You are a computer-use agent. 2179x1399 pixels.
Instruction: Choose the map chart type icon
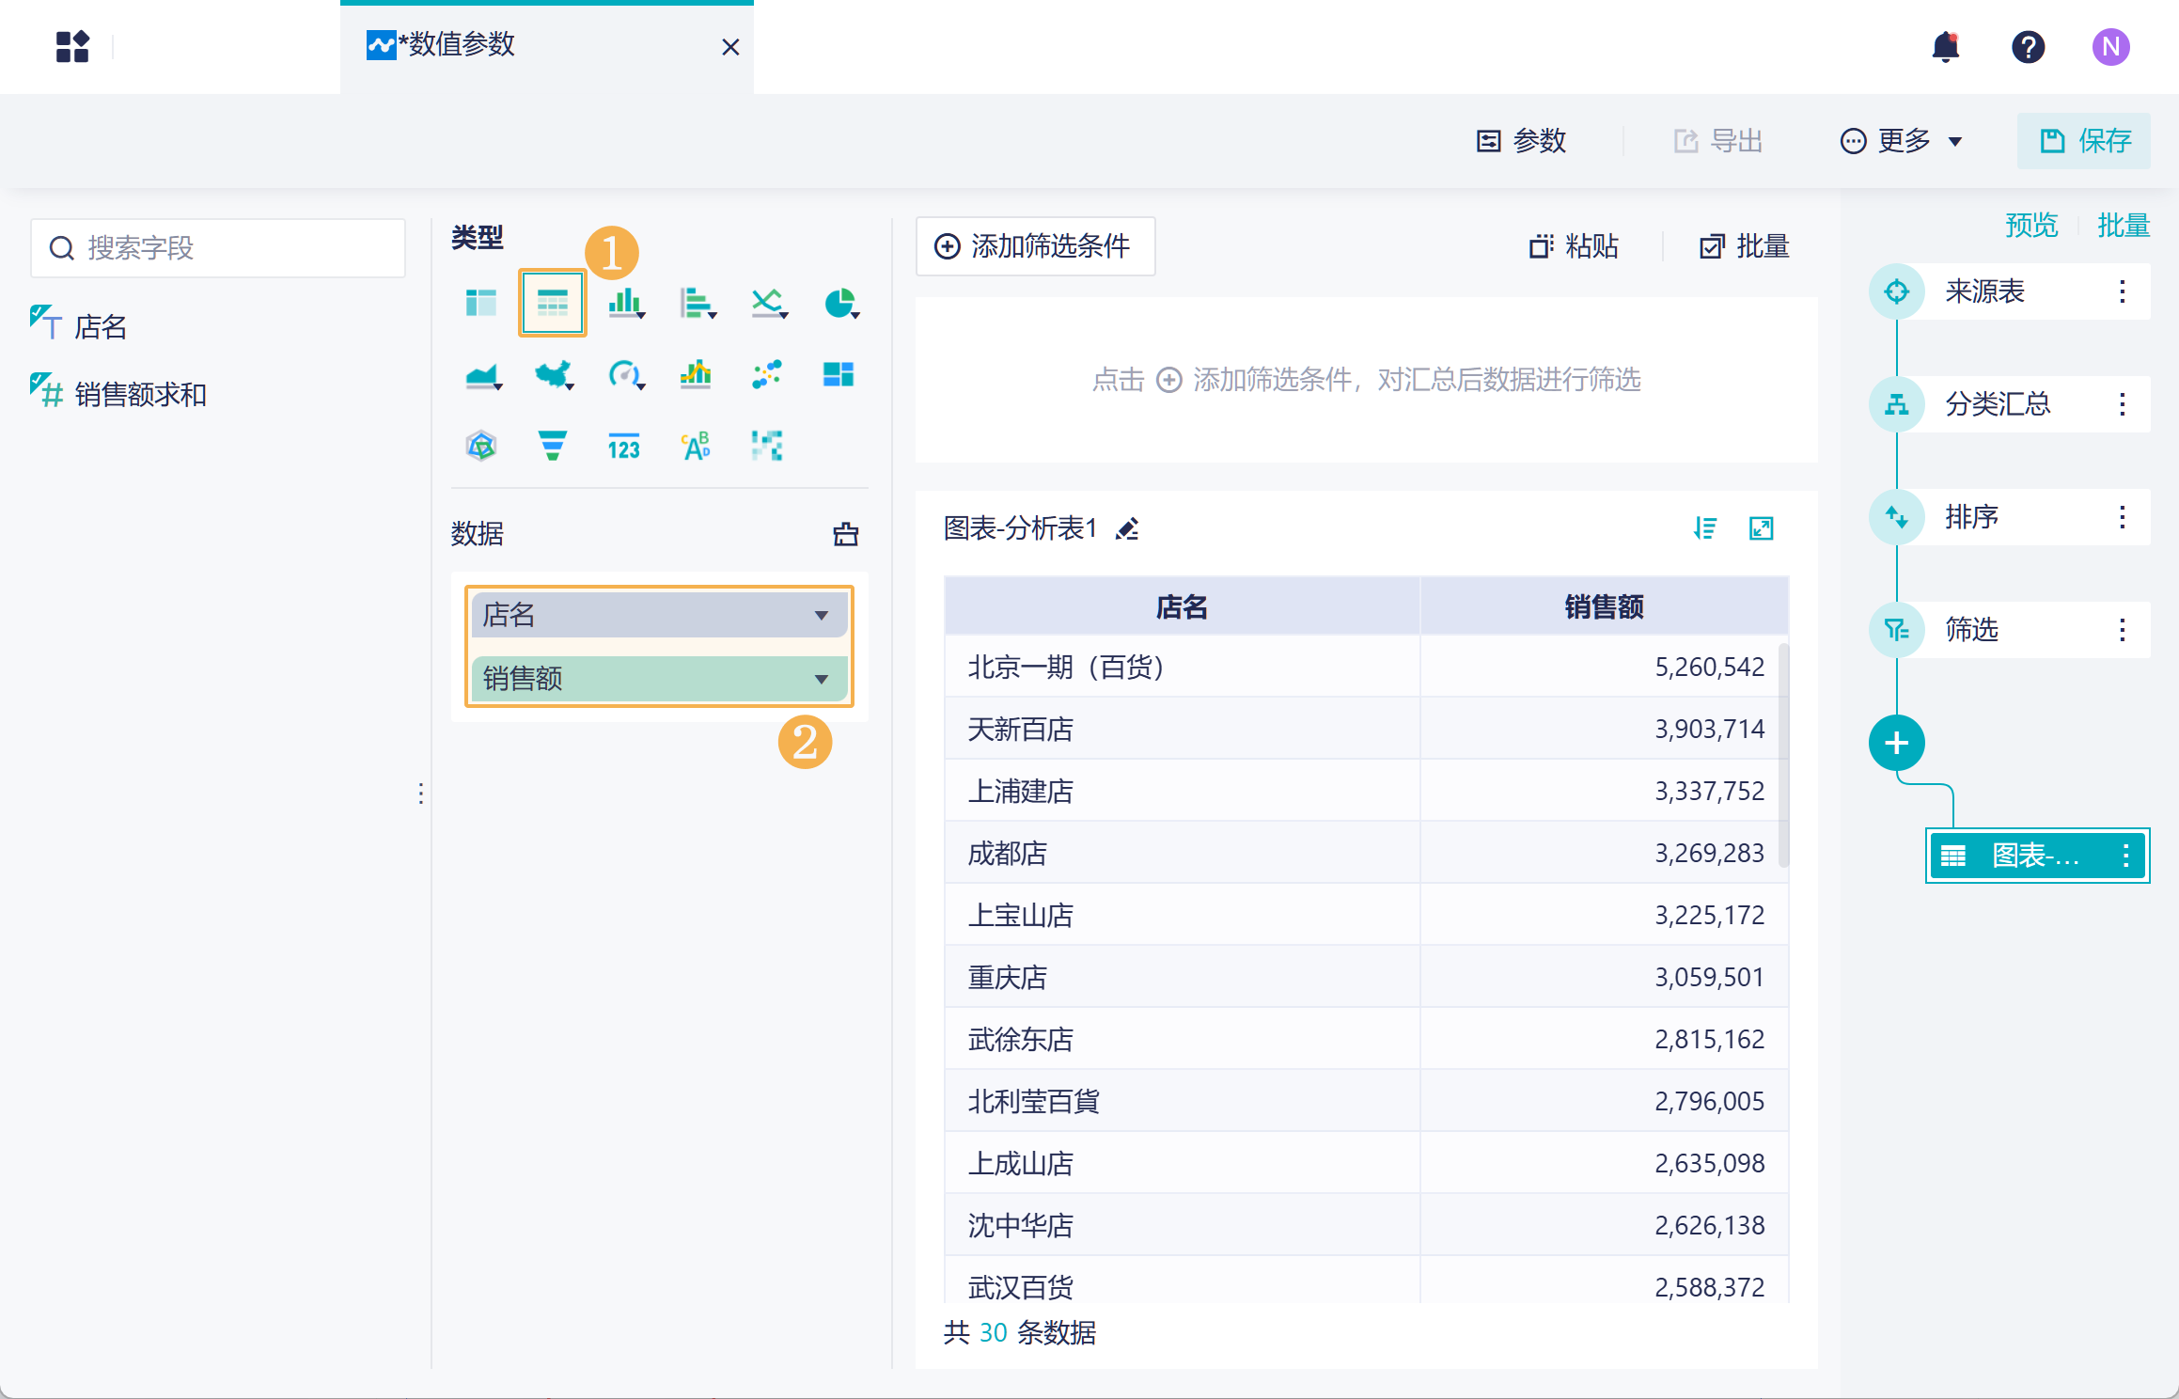tap(553, 375)
